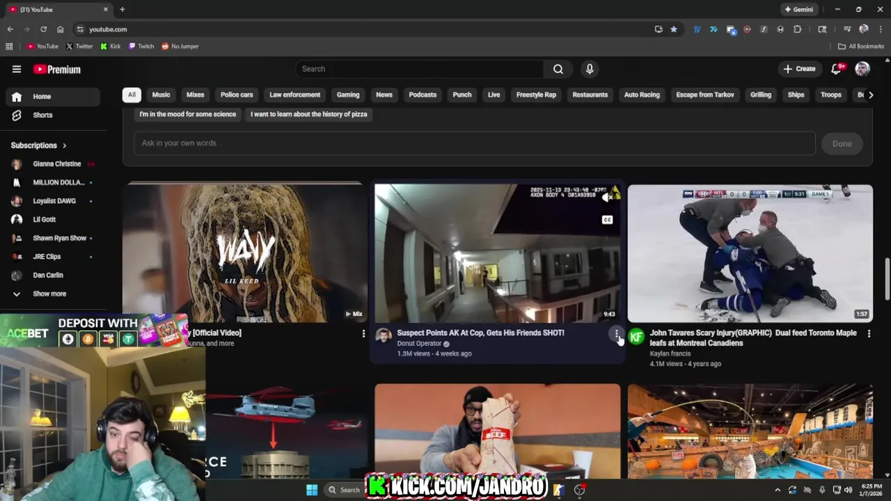
Task: Open Kick bookmark
Action: pyautogui.click(x=111, y=46)
